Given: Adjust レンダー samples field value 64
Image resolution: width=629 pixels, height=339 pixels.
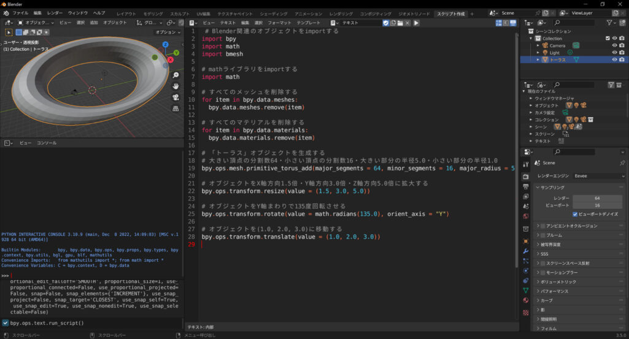Looking at the screenshot, I should click(597, 198).
